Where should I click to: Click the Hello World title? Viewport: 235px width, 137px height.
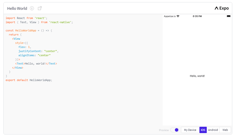pos(17,8)
